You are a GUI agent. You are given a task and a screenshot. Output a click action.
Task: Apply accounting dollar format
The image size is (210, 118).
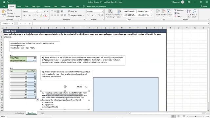pyautogui.click(x=88, y=15)
